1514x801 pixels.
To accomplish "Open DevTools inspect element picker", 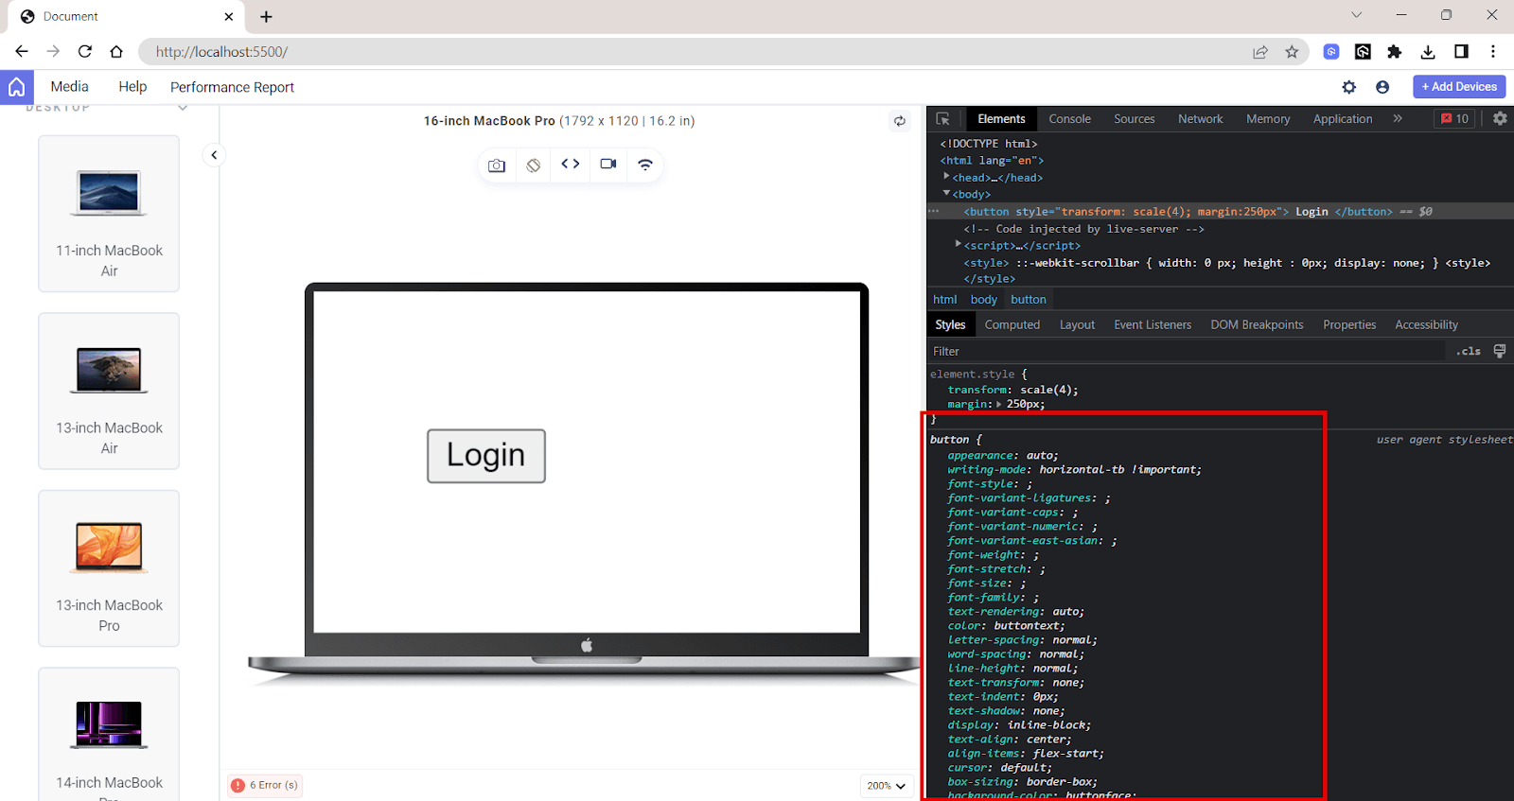I will coord(942,119).
